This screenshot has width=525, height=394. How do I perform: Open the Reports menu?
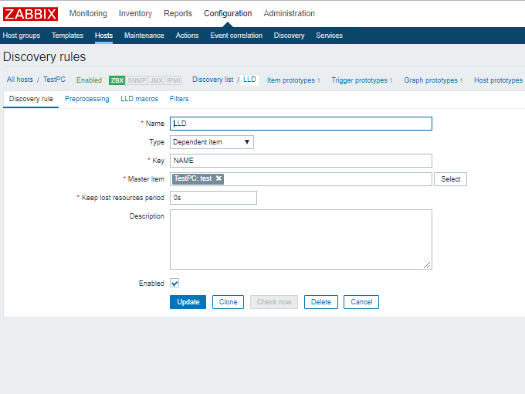178,13
